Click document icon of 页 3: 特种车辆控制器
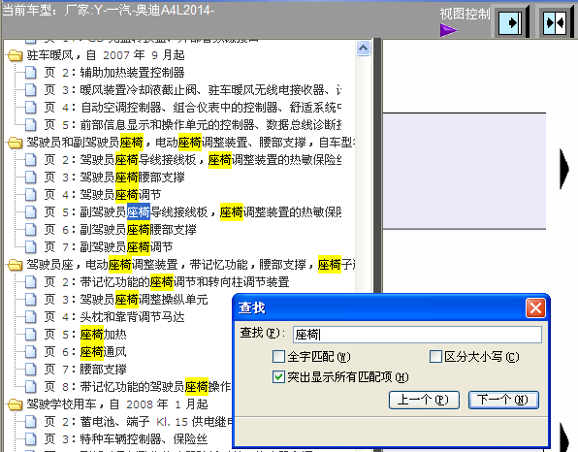This screenshot has width=578, height=452. click(31, 439)
